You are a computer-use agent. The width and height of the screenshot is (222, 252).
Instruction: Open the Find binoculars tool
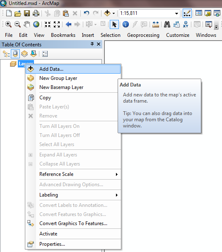tap(167, 24)
